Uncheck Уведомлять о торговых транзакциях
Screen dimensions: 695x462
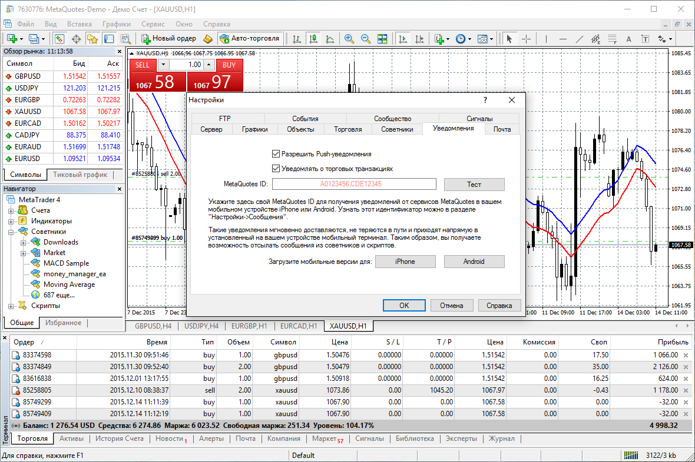point(276,169)
